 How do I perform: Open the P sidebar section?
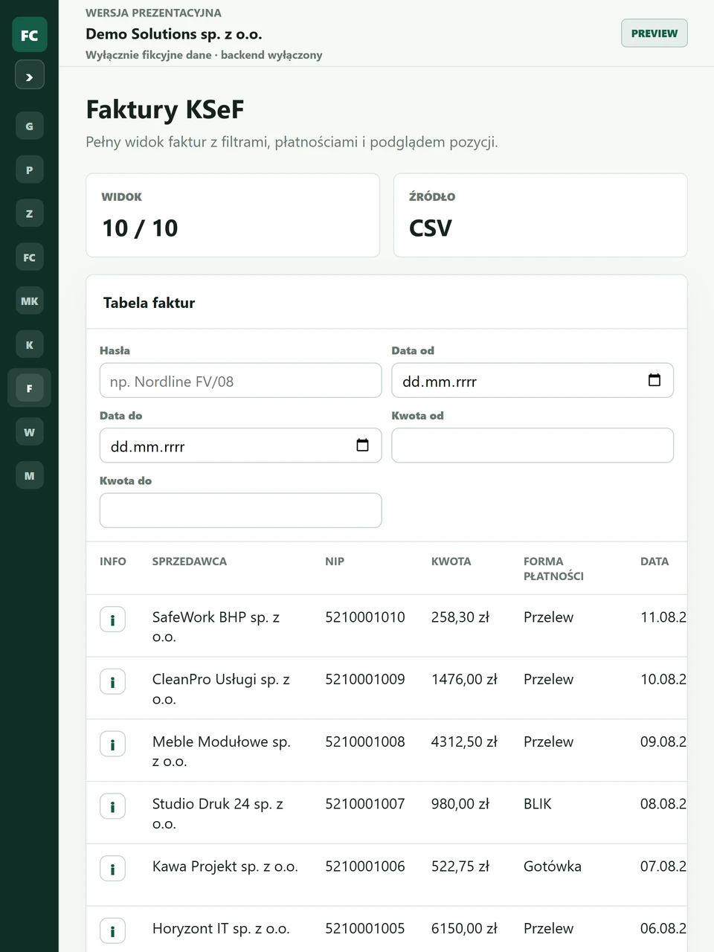[30, 170]
